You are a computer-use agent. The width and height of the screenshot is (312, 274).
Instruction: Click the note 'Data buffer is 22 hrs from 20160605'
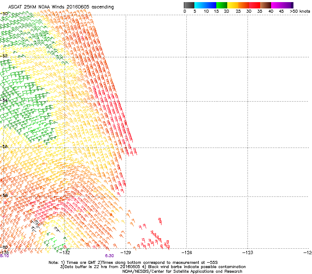tap(100, 267)
